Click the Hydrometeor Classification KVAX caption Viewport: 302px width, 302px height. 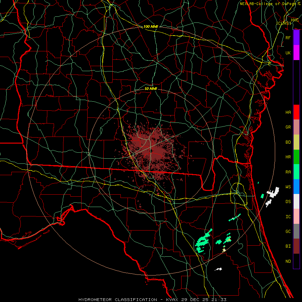click(x=152, y=300)
